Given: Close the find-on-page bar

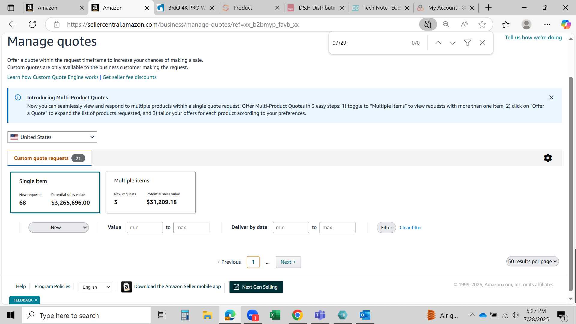Looking at the screenshot, I should 482,43.
